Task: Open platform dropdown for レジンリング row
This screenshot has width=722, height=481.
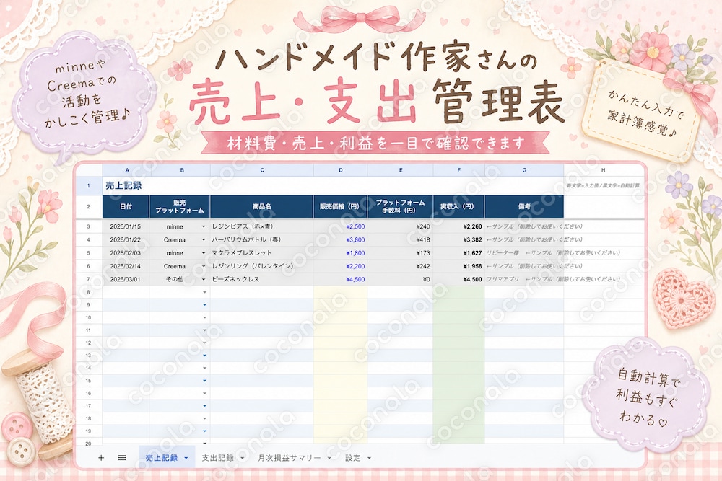Action: tap(204, 266)
